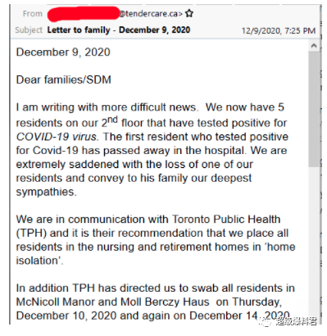Click the 'December 9, 2020' date in the body
327x336 pixels.
(x=63, y=52)
